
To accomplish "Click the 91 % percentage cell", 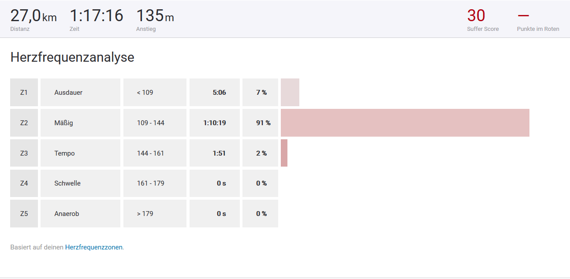I will (263, 123).
